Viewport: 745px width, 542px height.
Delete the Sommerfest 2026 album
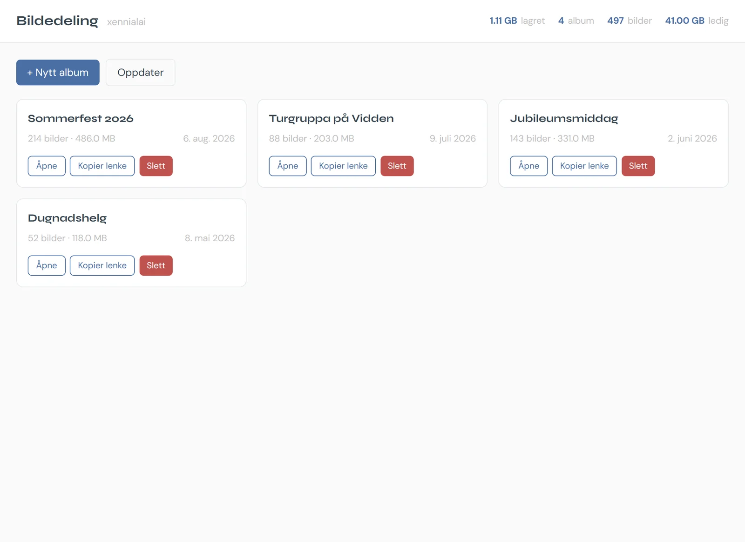click(156, 166)
